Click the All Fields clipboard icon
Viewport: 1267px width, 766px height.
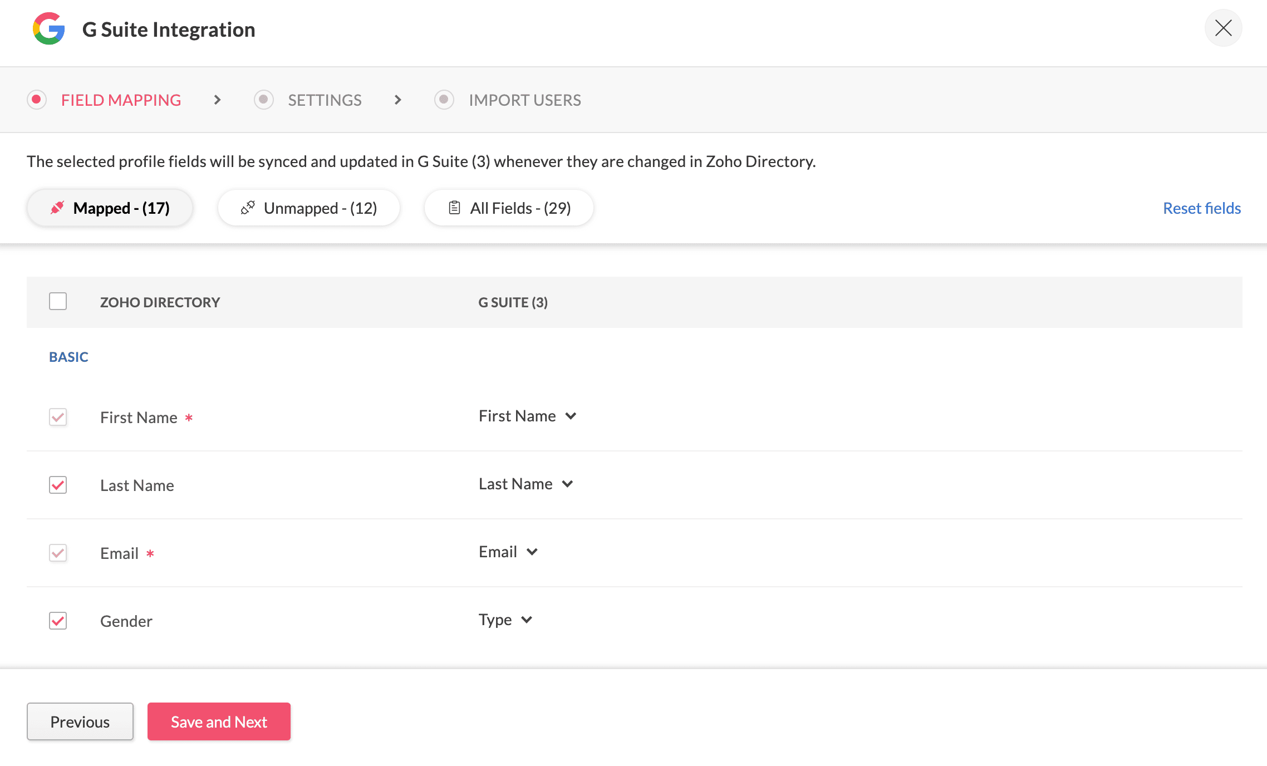(x=454, y=208)
